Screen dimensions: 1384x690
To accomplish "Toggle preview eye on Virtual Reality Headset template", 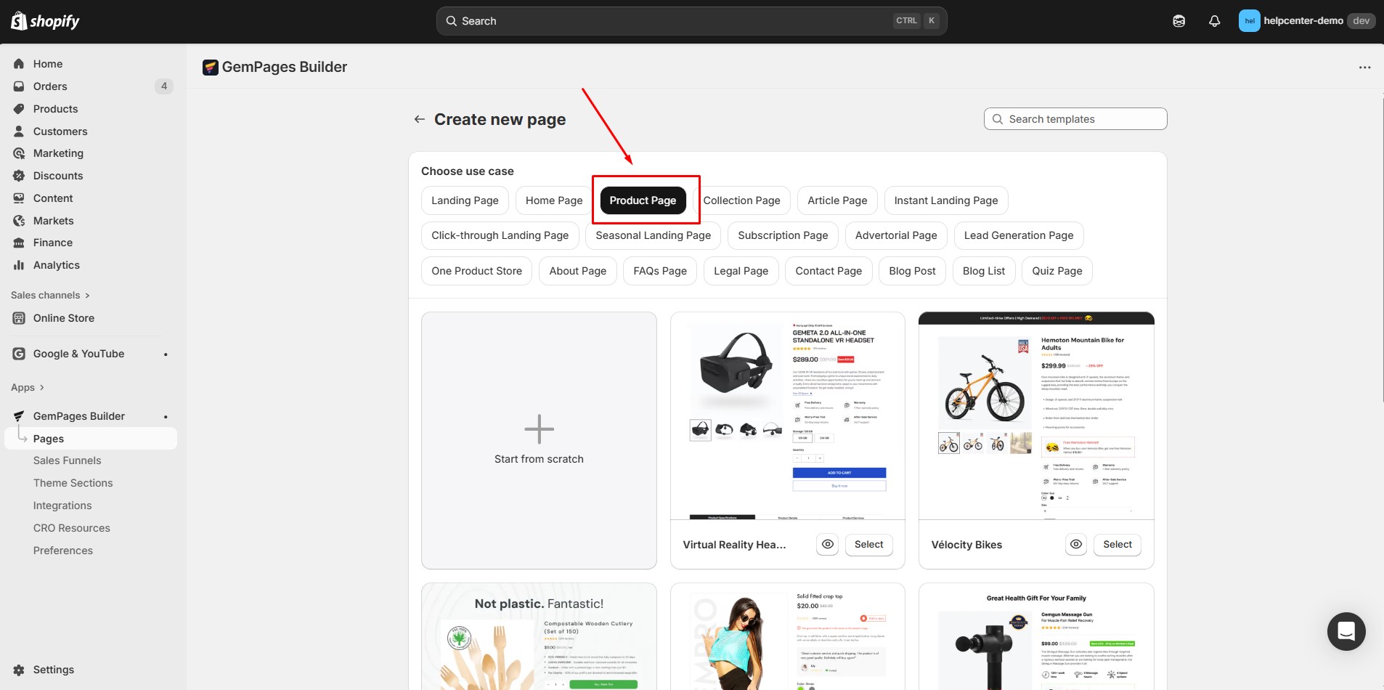I will click(827, 544).
